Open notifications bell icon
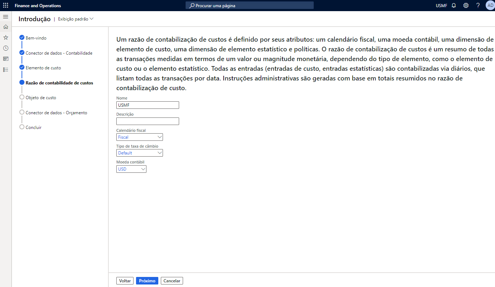Screen dimensions: 495x287 tap(454, 5)
